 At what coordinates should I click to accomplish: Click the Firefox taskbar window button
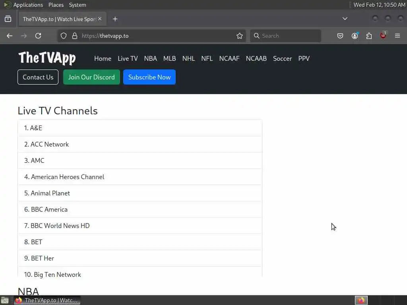[x=47, y=300]
